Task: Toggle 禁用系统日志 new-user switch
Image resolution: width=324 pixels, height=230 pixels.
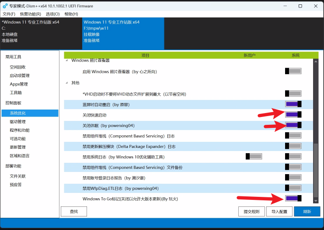Action: tap(254, 156)
